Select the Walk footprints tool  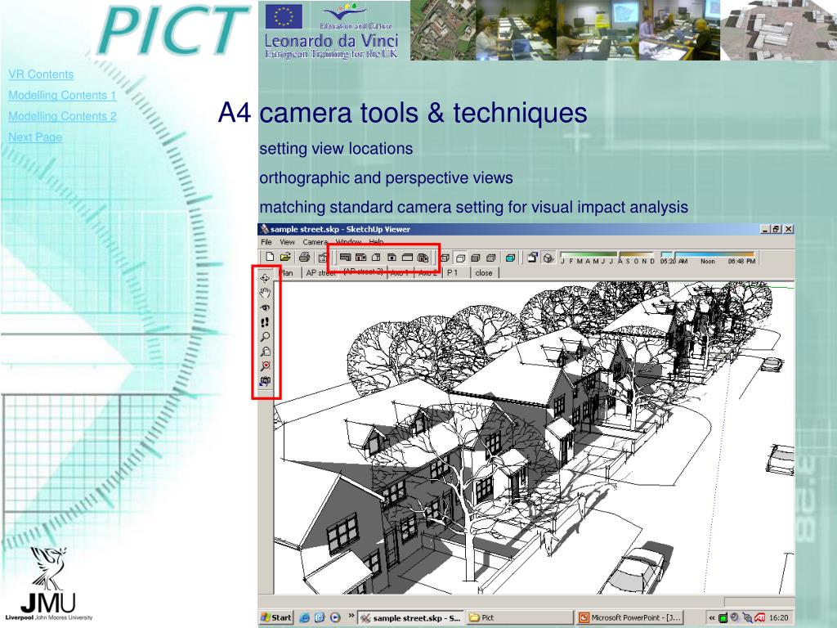tap(265, 322)
